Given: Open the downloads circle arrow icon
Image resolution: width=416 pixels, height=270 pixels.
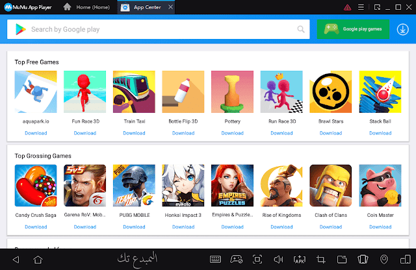Looking at the screenshot, I should pos(402,29).
